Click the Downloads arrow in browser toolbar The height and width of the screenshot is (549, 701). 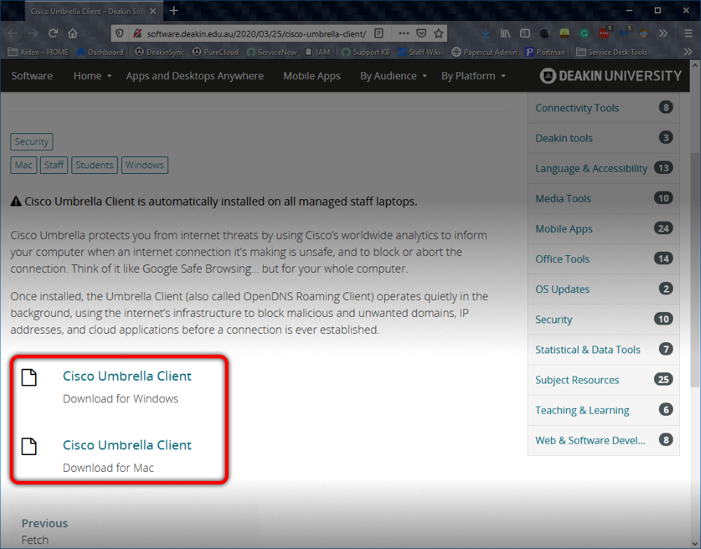[486, 33]
